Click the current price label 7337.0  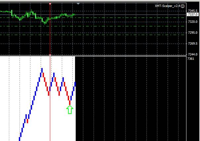coord(193,15)
